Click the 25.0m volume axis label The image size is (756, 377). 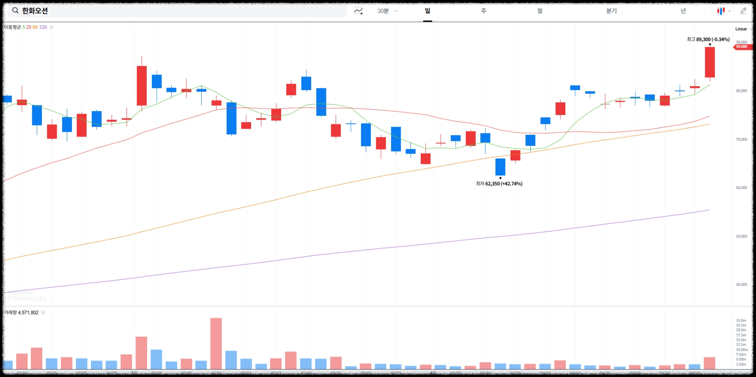tap(741, 320)
